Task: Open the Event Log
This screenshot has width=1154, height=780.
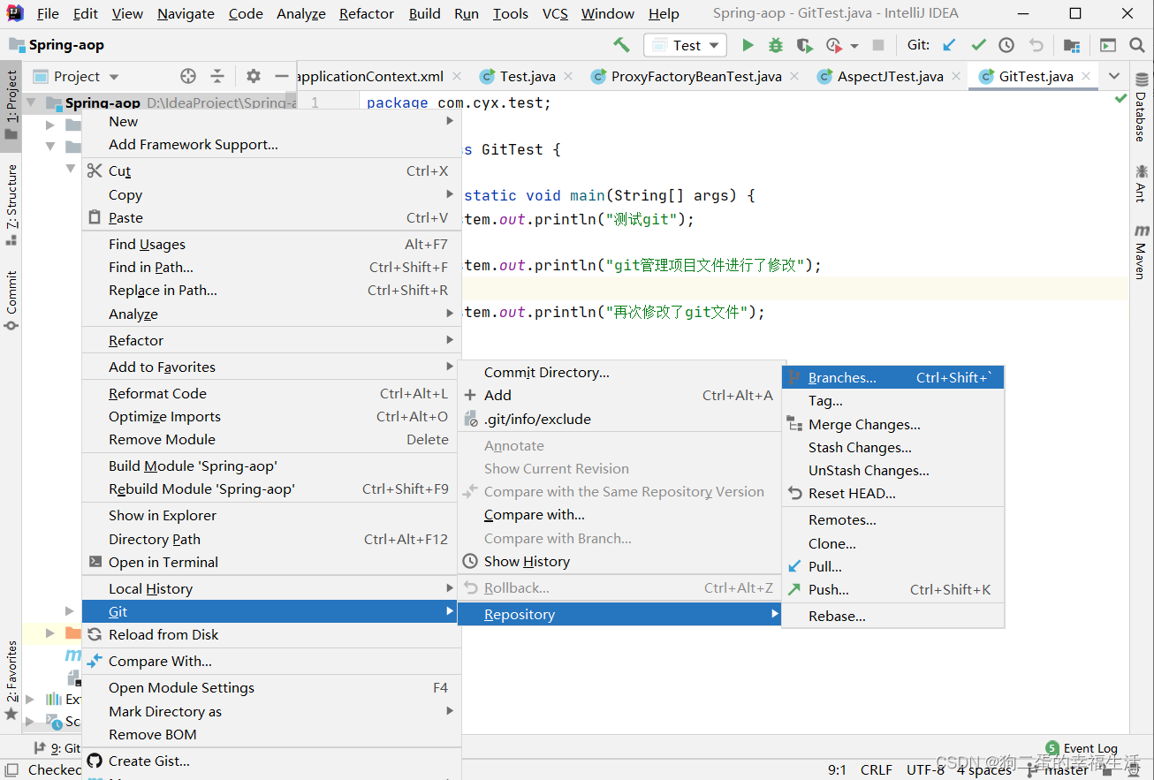Action: [1082, 748]
